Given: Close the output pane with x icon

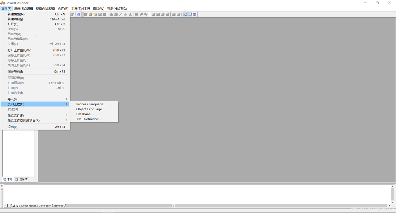Looking at the screenshot, I should pyautogui.click(x=2, y=186).
